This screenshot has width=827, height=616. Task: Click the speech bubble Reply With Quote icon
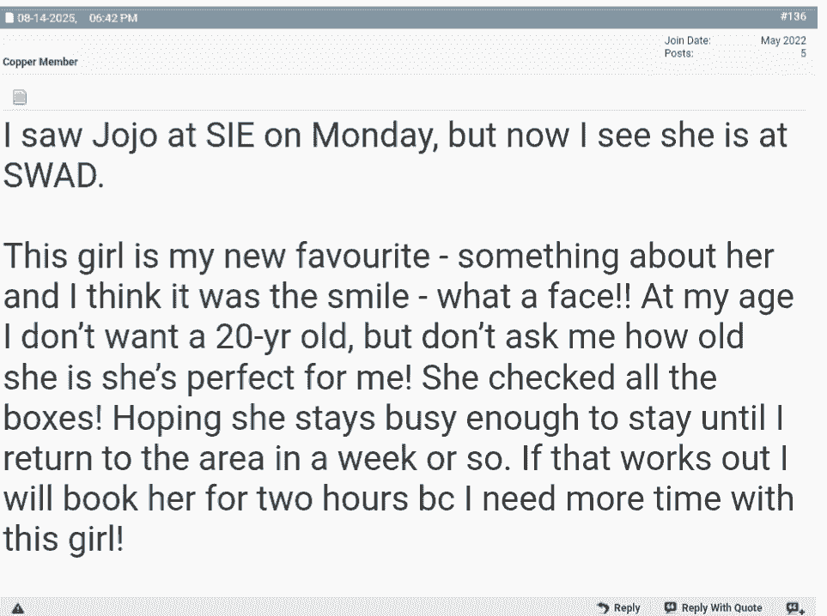point(671,607)
